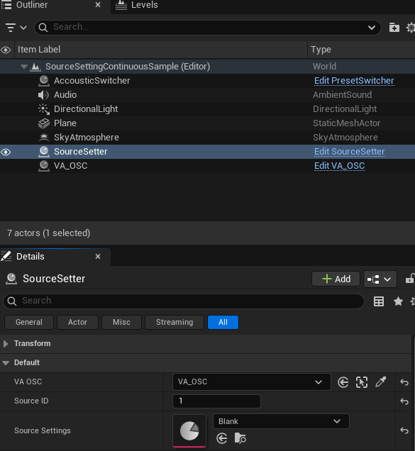This screenshot has height=451, width=415.
Task: Use selected actor icon for VA OSC
Action: 343,382
